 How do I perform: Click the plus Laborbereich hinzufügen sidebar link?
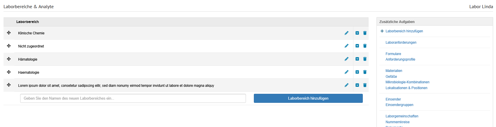click(x=404, y=31)
